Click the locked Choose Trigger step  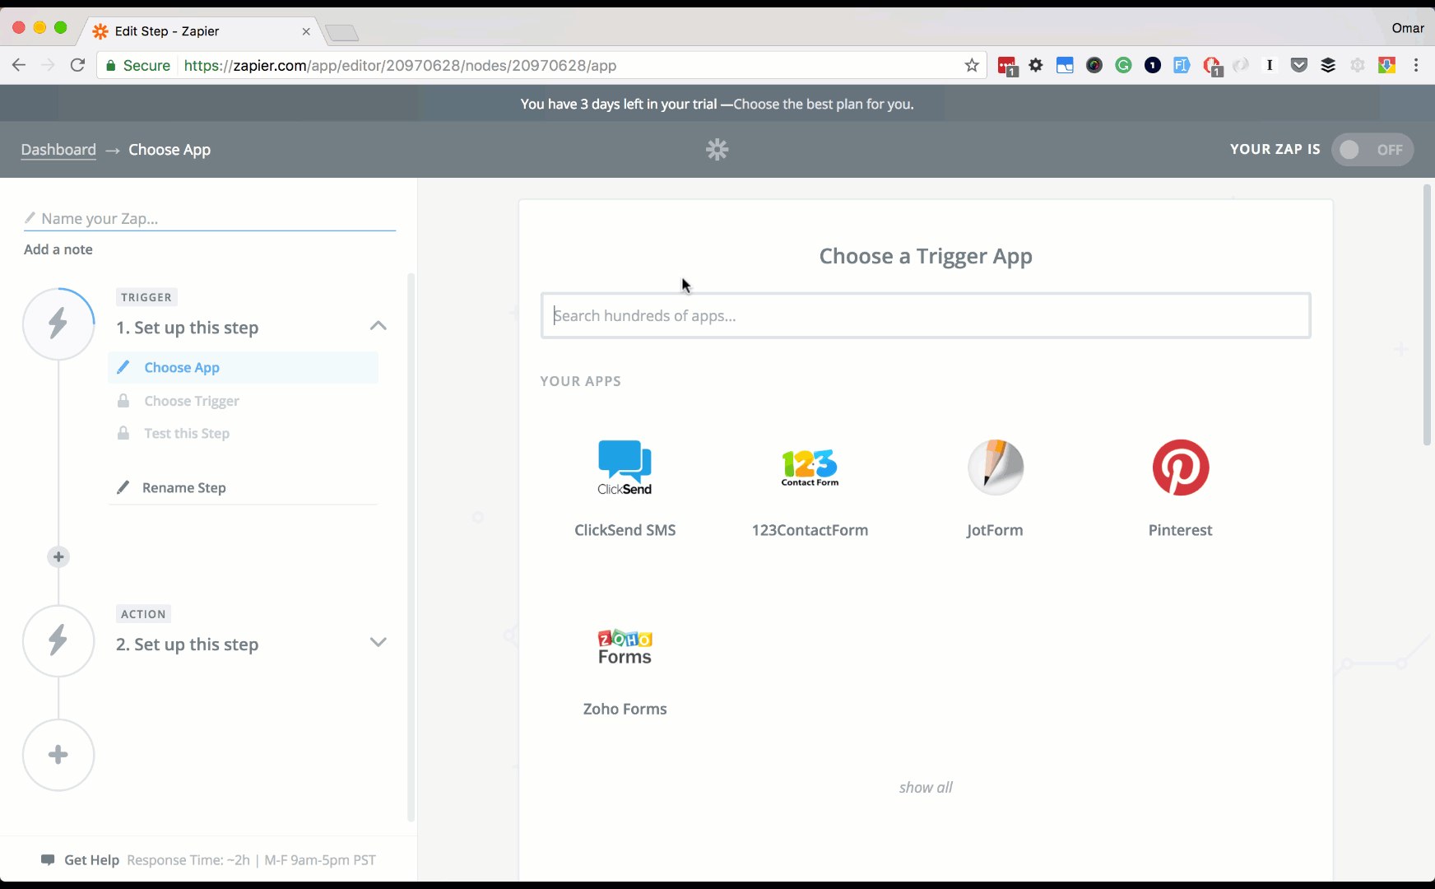[191, 401]
